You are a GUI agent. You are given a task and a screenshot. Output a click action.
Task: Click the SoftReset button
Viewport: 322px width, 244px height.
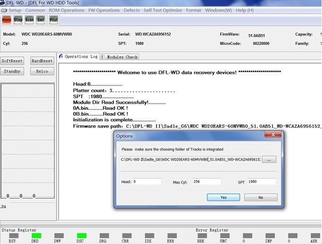12,61
